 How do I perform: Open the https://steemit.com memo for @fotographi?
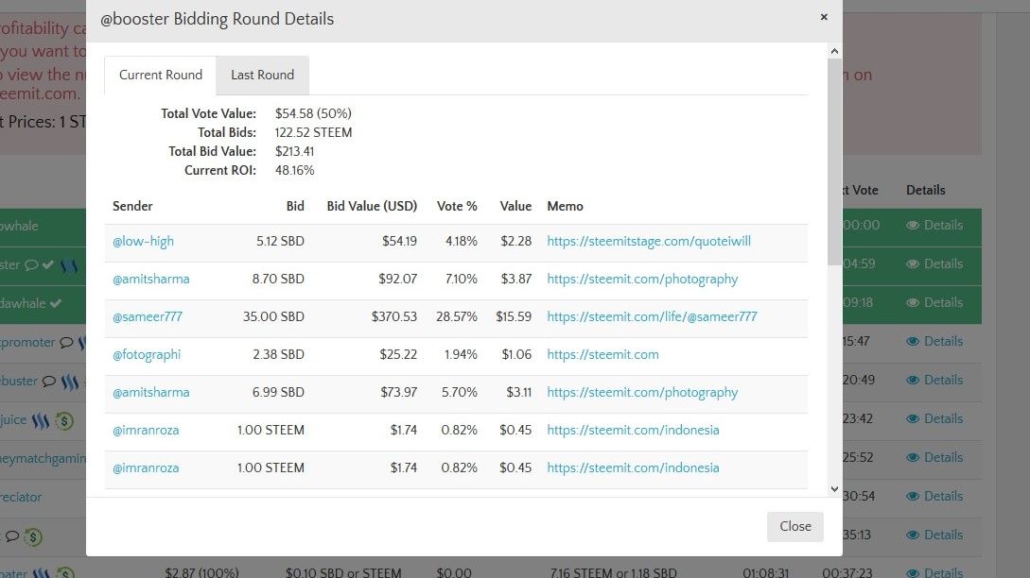pos(603,355)
